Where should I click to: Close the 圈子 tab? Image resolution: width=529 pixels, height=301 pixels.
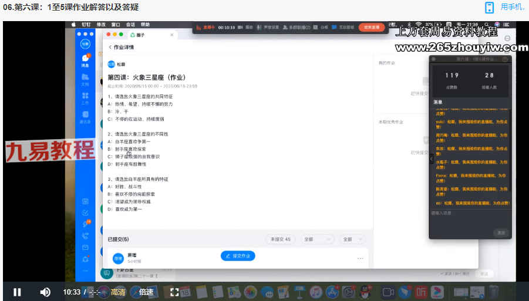[x=171, y=35]
